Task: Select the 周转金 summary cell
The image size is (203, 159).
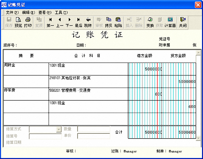Action: coord(26,69)
